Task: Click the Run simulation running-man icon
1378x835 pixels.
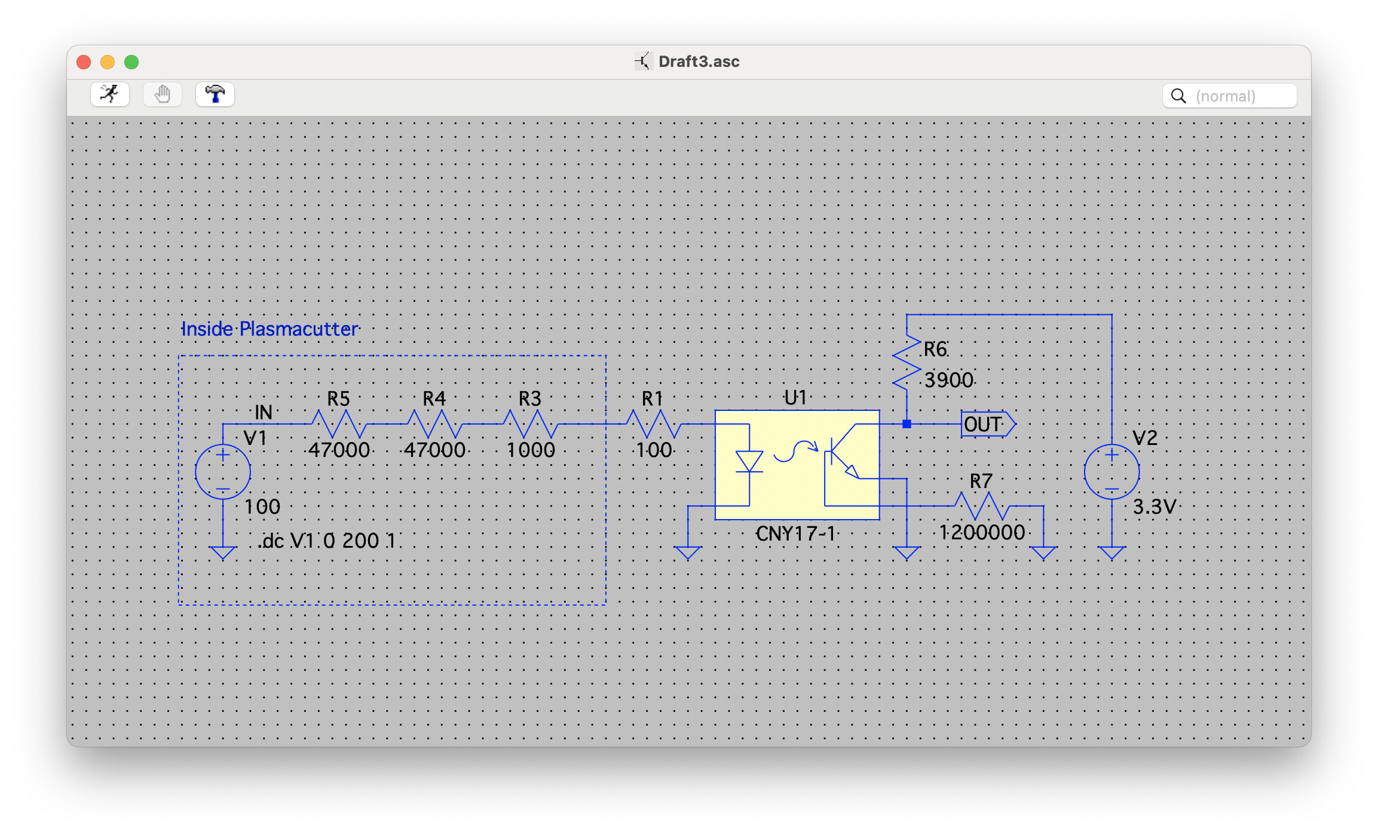Action: tap(110, 94)
